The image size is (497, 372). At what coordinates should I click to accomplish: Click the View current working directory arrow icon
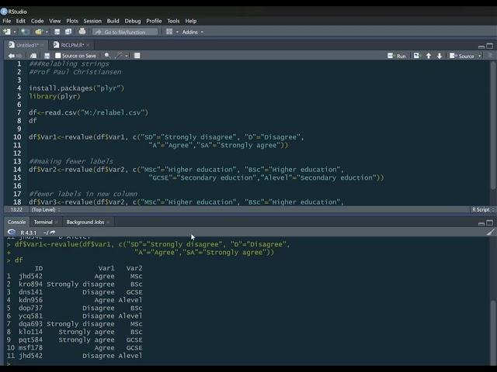pos(53,232)
